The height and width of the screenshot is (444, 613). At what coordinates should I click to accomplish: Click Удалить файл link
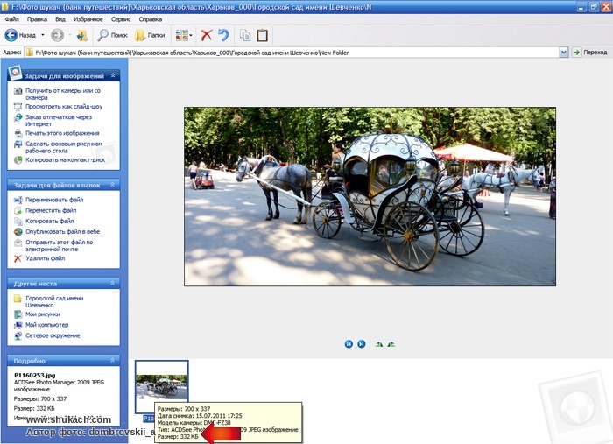(x=45, y=258)
